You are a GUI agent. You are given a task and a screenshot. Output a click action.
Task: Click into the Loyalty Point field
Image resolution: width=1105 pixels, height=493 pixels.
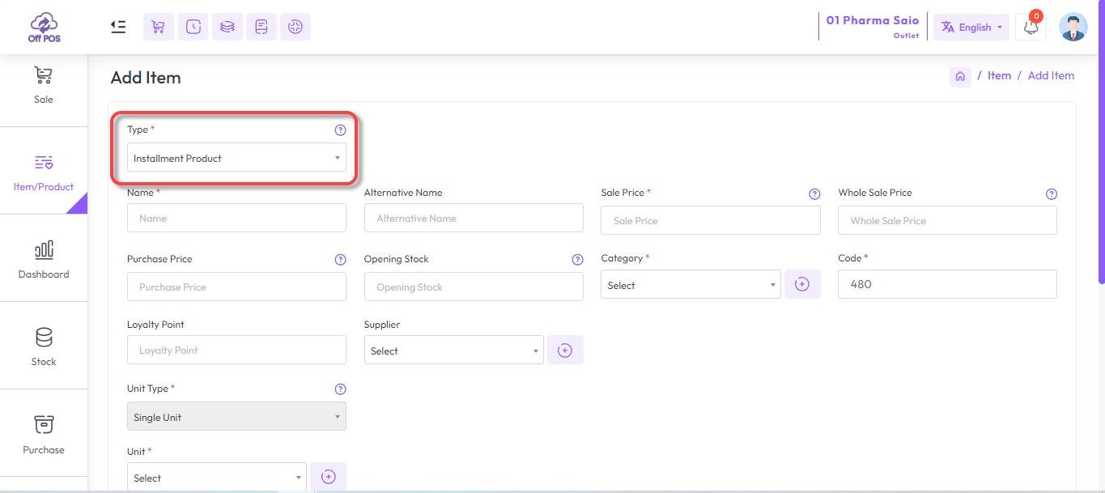[x=236, y=350]
